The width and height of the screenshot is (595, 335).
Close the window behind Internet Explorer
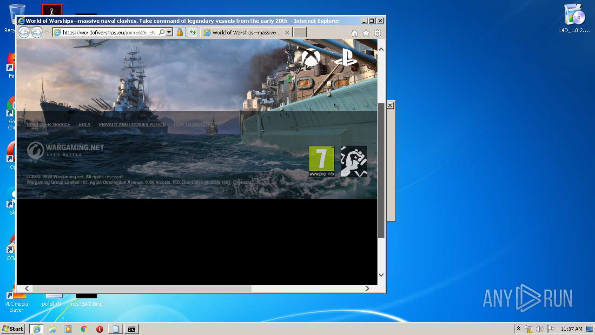pyautogui.click(x=390, y=106)
